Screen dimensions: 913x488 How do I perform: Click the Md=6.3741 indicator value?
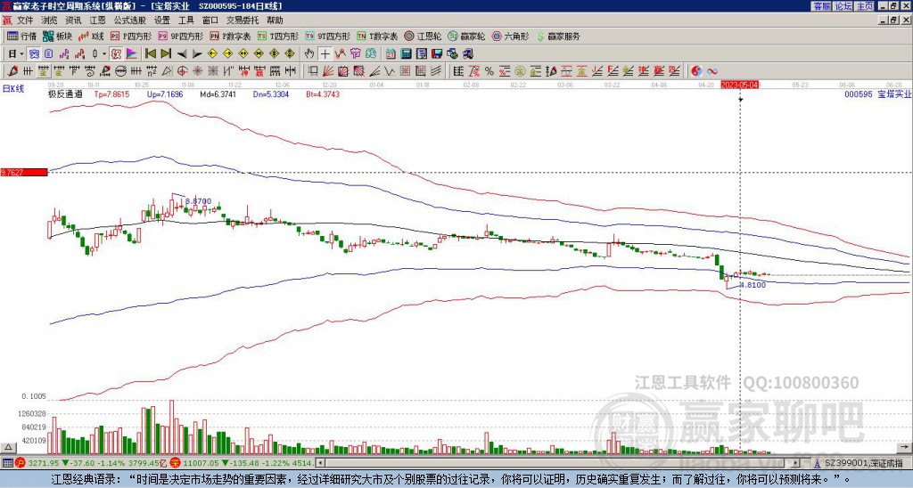click(x=218, y=94)
